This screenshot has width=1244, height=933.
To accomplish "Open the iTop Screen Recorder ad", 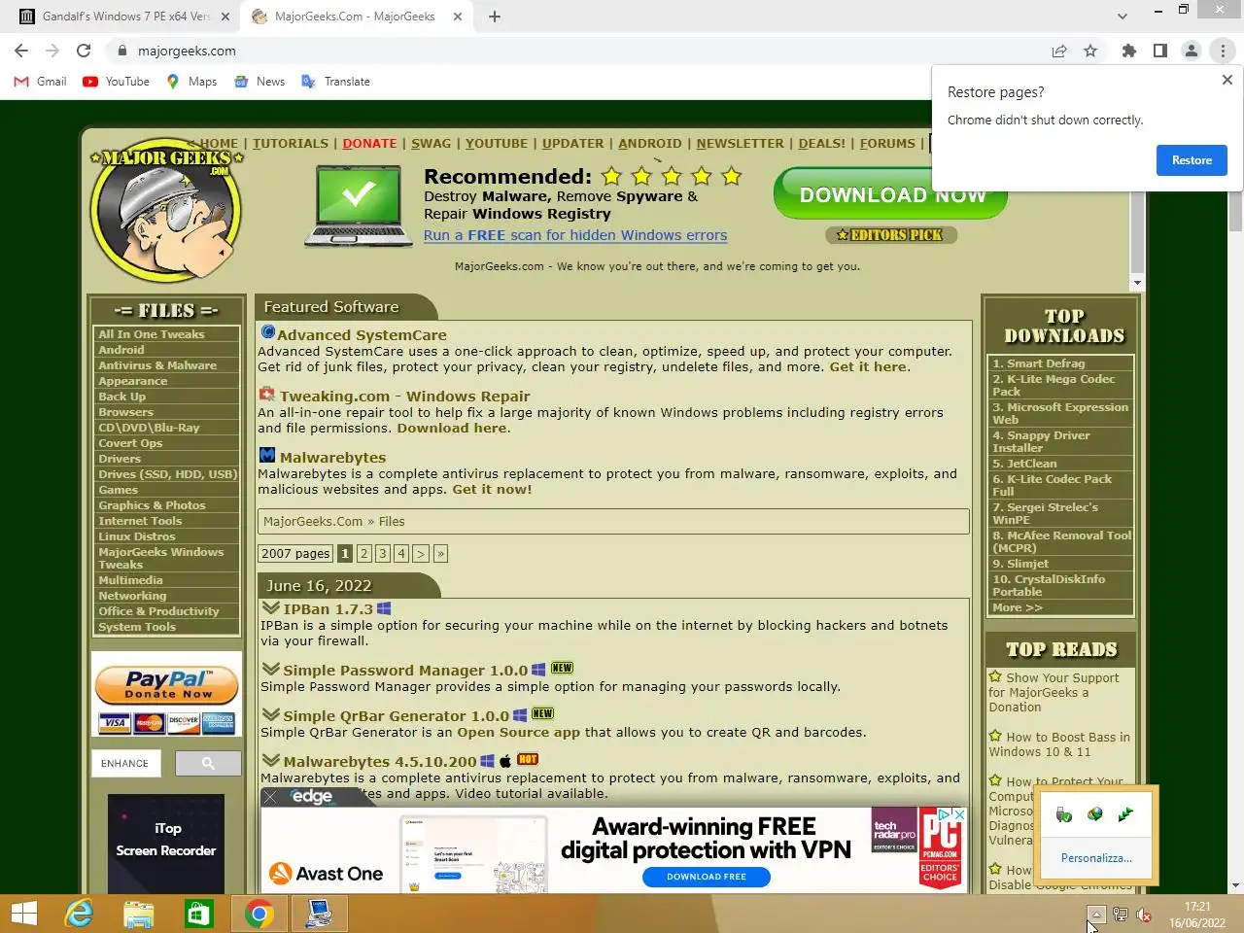I will coord(166,844).
